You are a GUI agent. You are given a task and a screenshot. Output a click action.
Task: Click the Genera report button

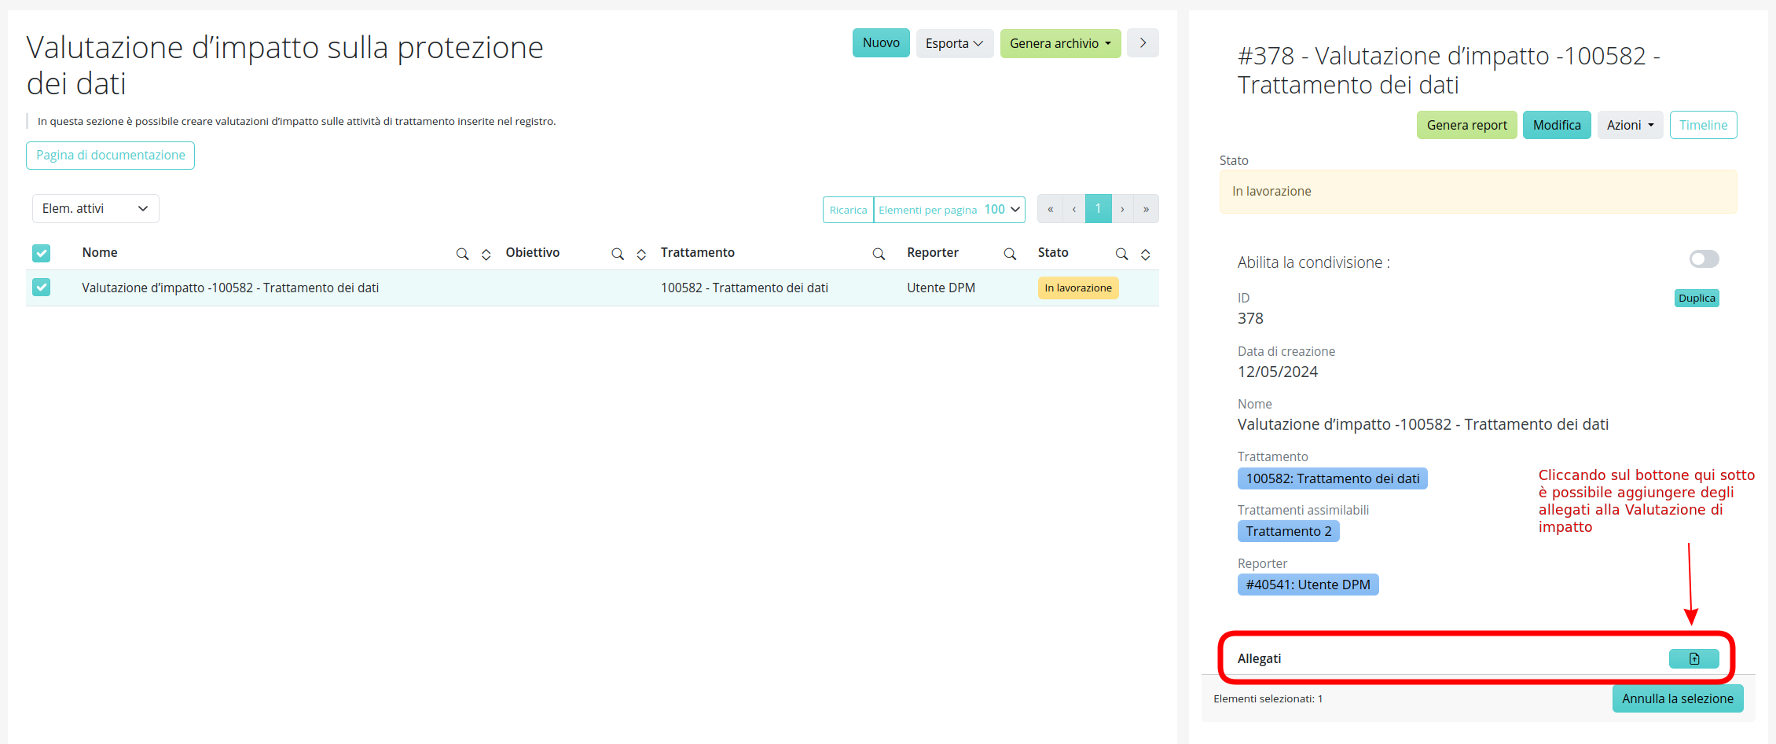pos(1466,125)
